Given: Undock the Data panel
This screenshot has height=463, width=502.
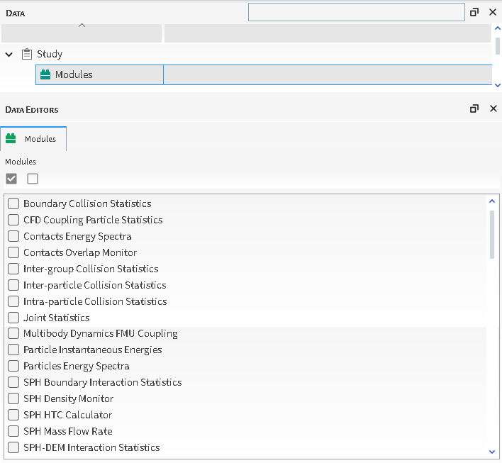Looking at the screenshot, I should click(474, 12).
